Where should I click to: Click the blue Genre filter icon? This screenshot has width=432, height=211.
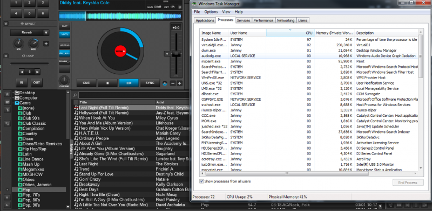pyautogui.click(x=17, y=103)
